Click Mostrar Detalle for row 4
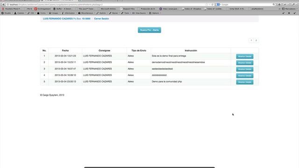The image size is (299, 168). (x=245, y=76)
